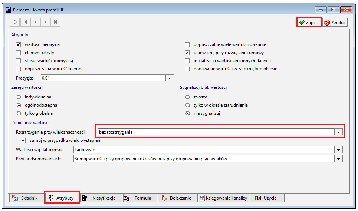Enable 'stosuj wartość domyślną' checkbox

(x=19, y=61)
